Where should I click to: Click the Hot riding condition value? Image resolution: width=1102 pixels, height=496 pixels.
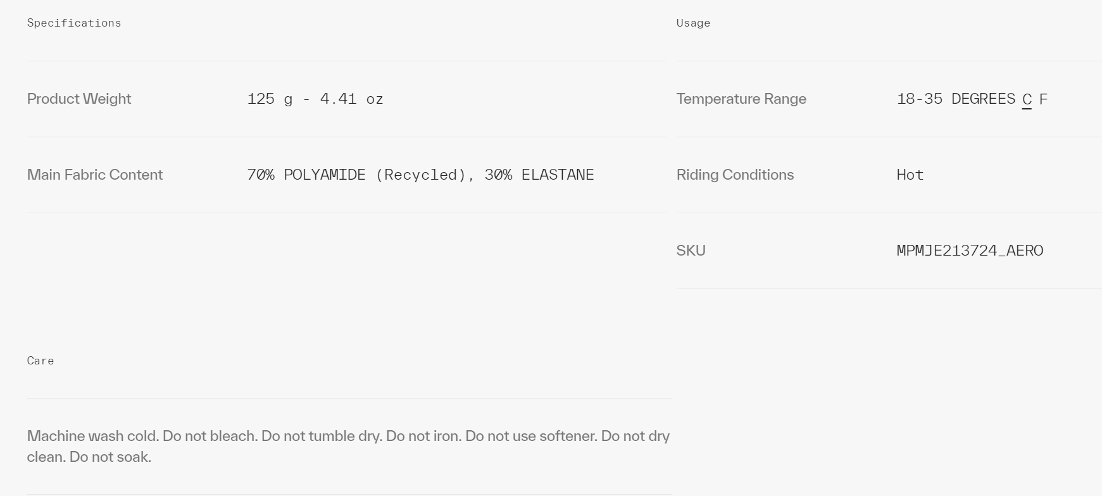click(x=910, y=175)
